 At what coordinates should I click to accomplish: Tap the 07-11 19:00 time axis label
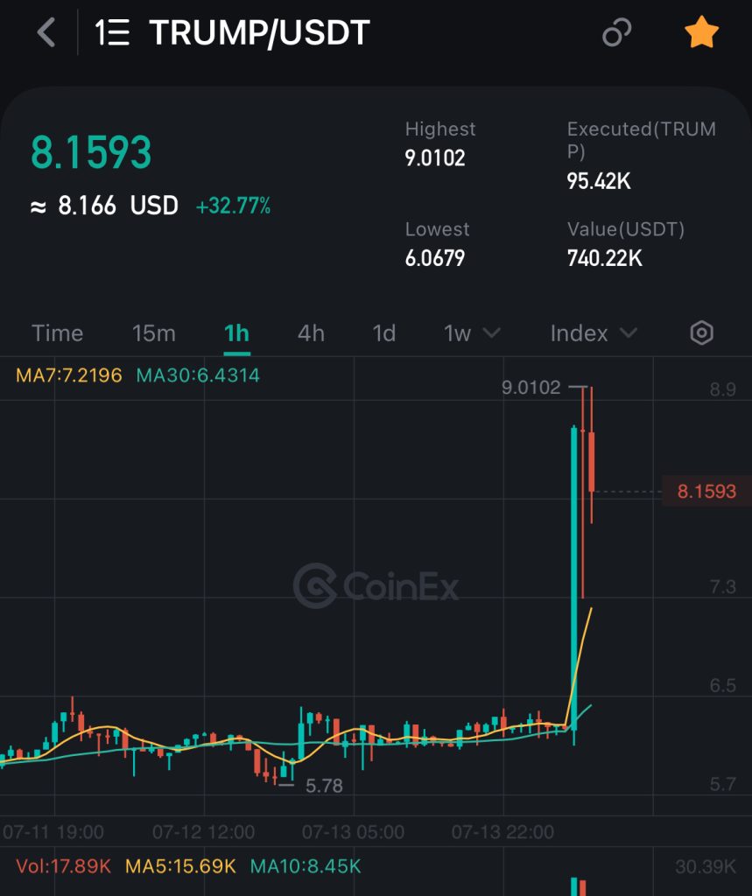tap(53, 832)
